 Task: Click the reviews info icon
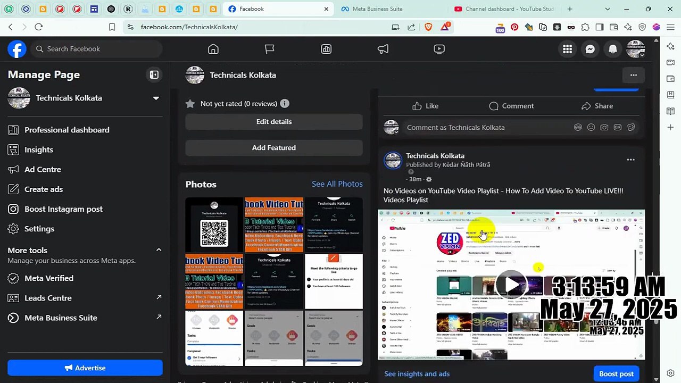285,104
